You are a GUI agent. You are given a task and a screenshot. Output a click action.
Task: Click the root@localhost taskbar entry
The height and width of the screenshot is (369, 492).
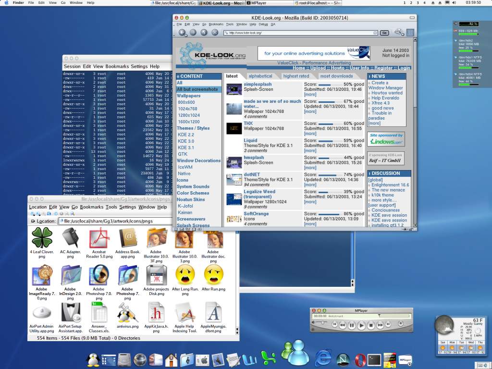coord(317,2)
